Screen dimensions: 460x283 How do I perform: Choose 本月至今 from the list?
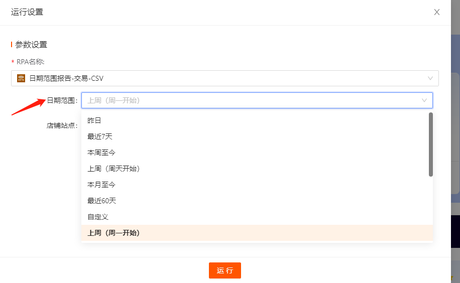click(x=257, y=185)
